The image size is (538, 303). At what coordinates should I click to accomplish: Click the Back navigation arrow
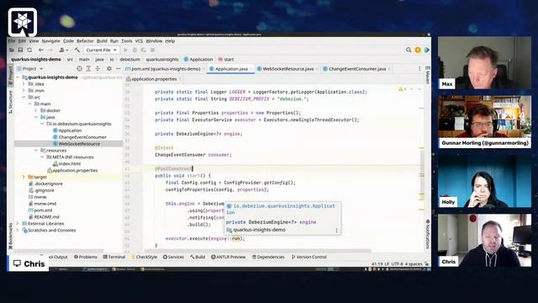41,50
